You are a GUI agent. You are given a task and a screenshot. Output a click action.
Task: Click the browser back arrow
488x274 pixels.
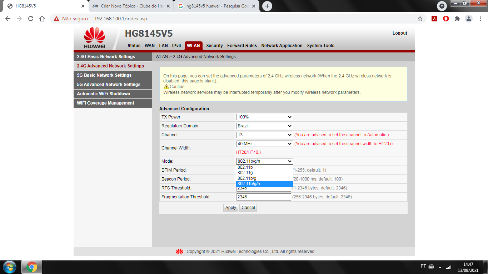tap(8, 19)
